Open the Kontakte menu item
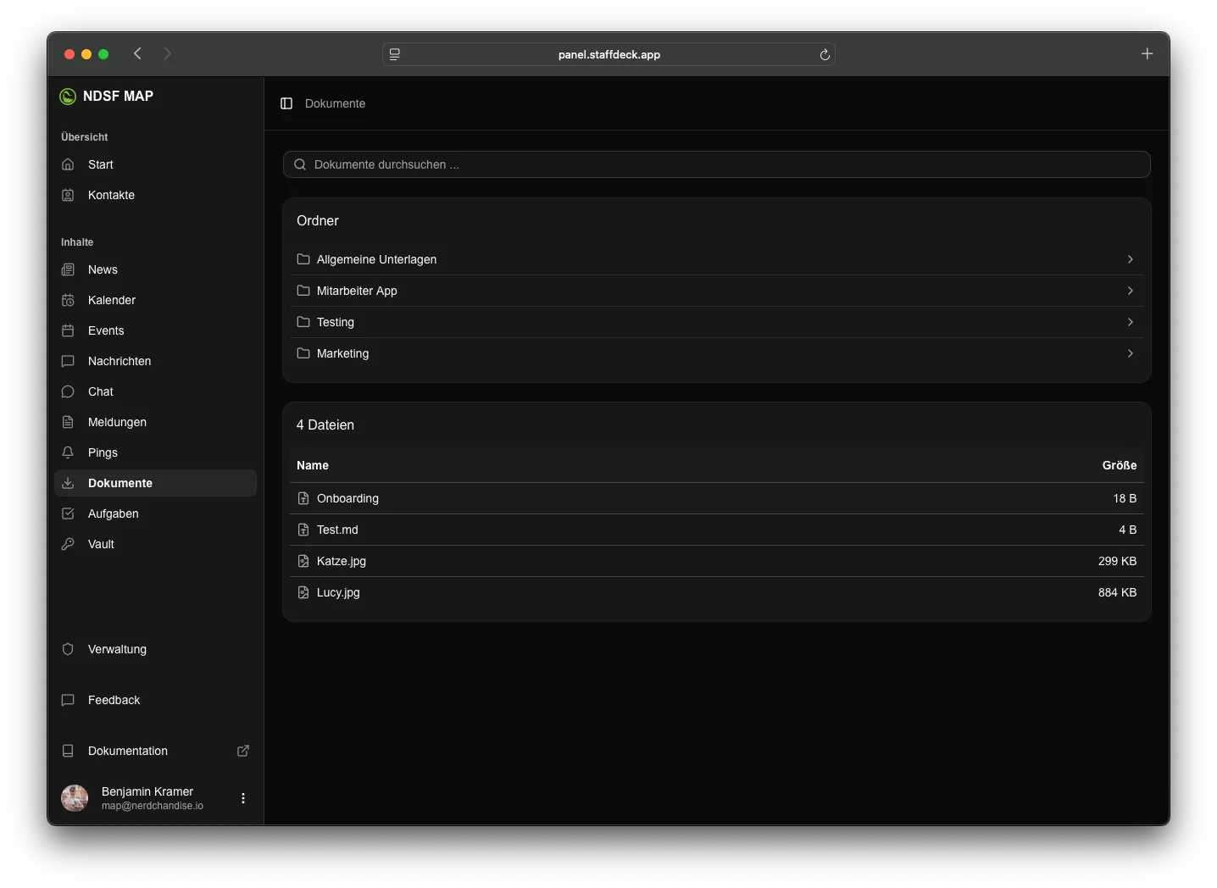This screenshot has width=1217, height=888. 155,195
